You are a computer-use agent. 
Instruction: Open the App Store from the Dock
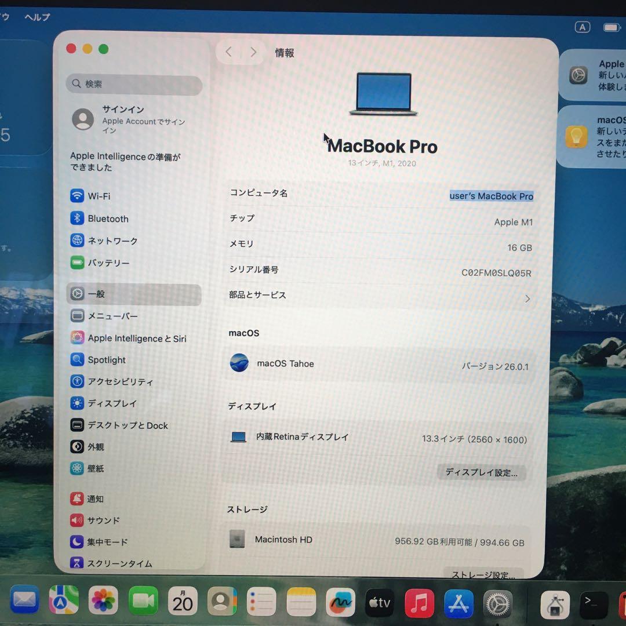pos(458,603)
